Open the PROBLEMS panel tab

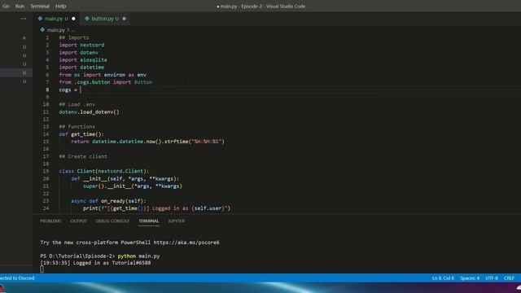coord(50,221)
